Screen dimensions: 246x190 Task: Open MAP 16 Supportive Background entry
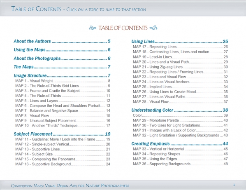click(63, 164)
